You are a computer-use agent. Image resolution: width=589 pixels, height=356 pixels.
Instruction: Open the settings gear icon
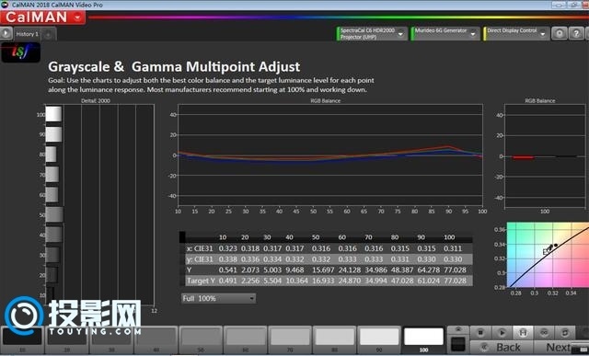pos(560,33)
